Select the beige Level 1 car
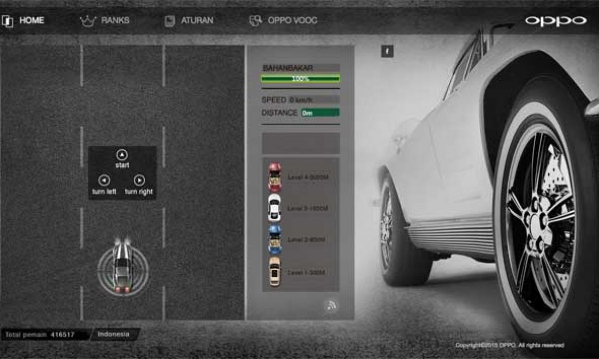This screenshot has height=359, width=599. click(275, 272)
